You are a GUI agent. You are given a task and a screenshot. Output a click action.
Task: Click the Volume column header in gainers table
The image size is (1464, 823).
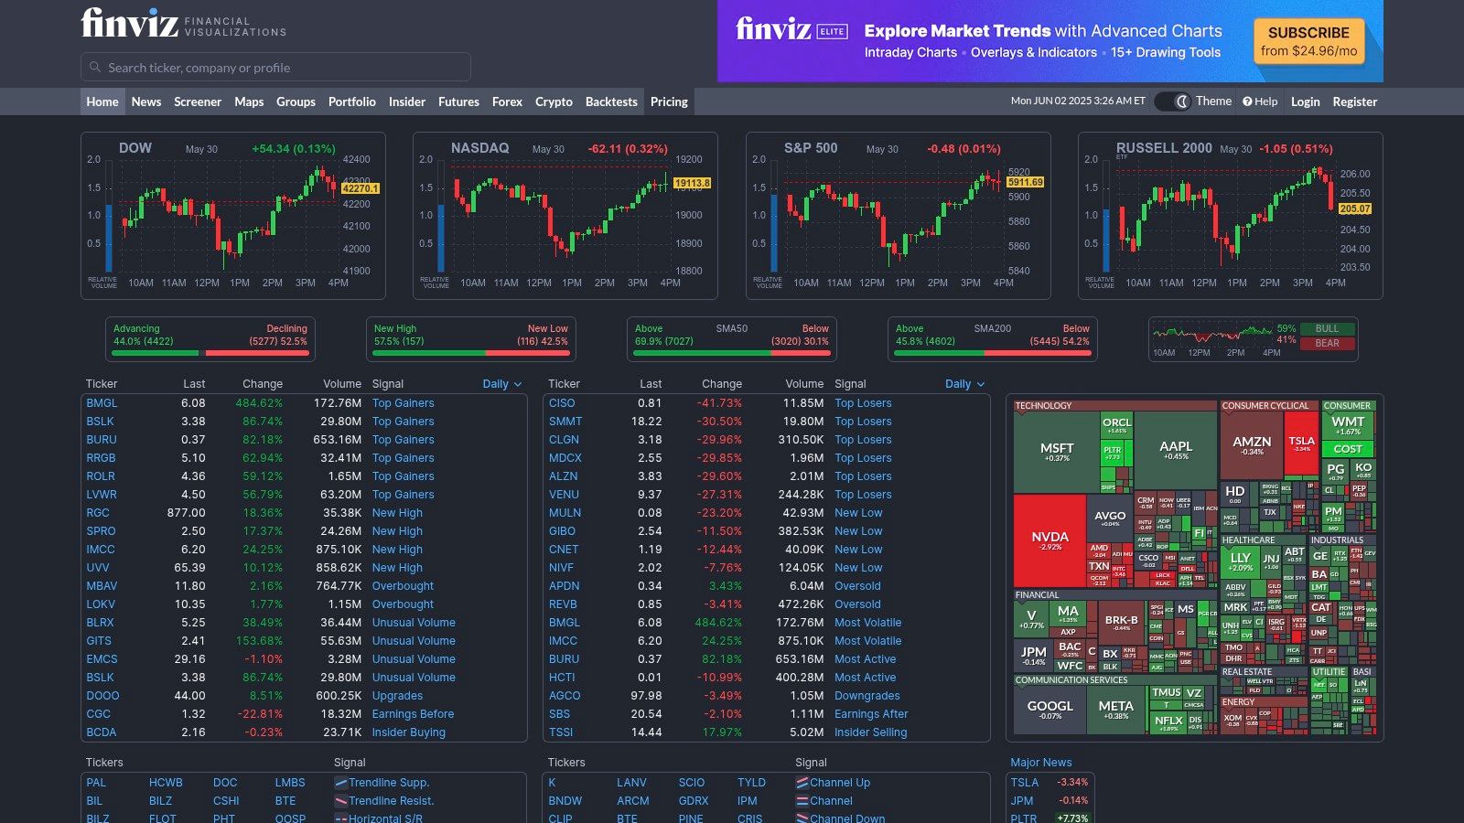(x=342, y=384)
